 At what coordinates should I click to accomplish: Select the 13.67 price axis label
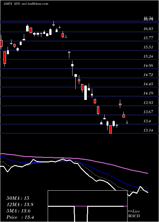[148, 112]
